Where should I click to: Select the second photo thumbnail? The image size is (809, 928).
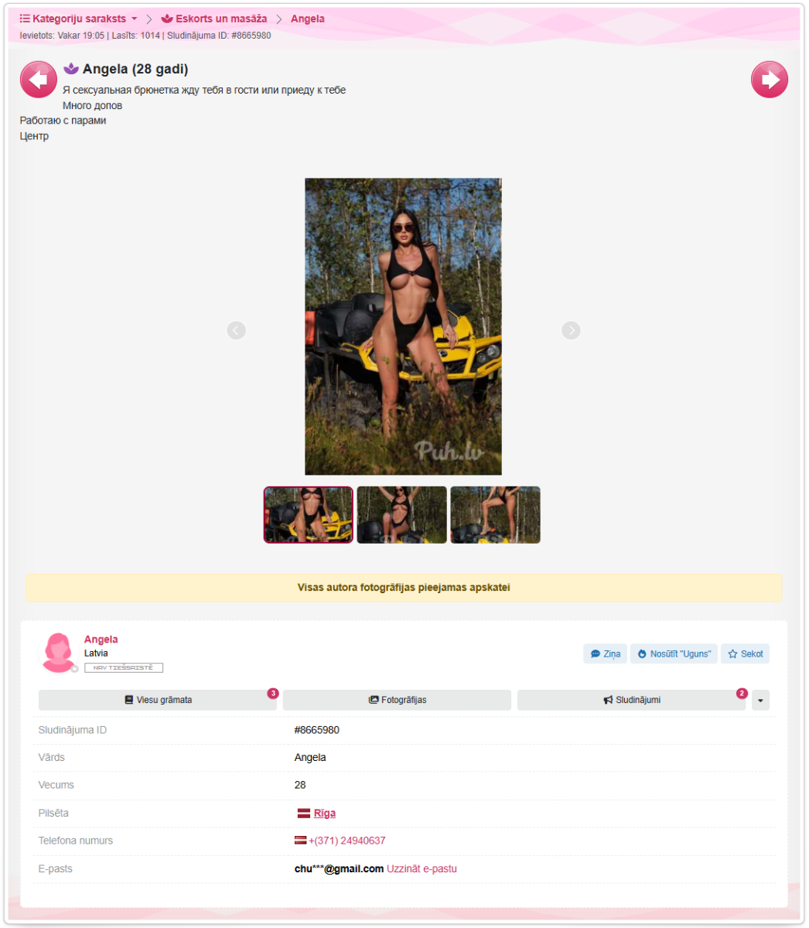click(x=402, y=515)
